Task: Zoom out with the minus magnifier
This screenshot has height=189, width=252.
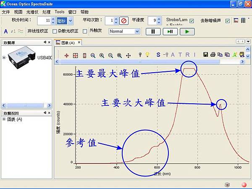Action: click(x=110, y=55)
